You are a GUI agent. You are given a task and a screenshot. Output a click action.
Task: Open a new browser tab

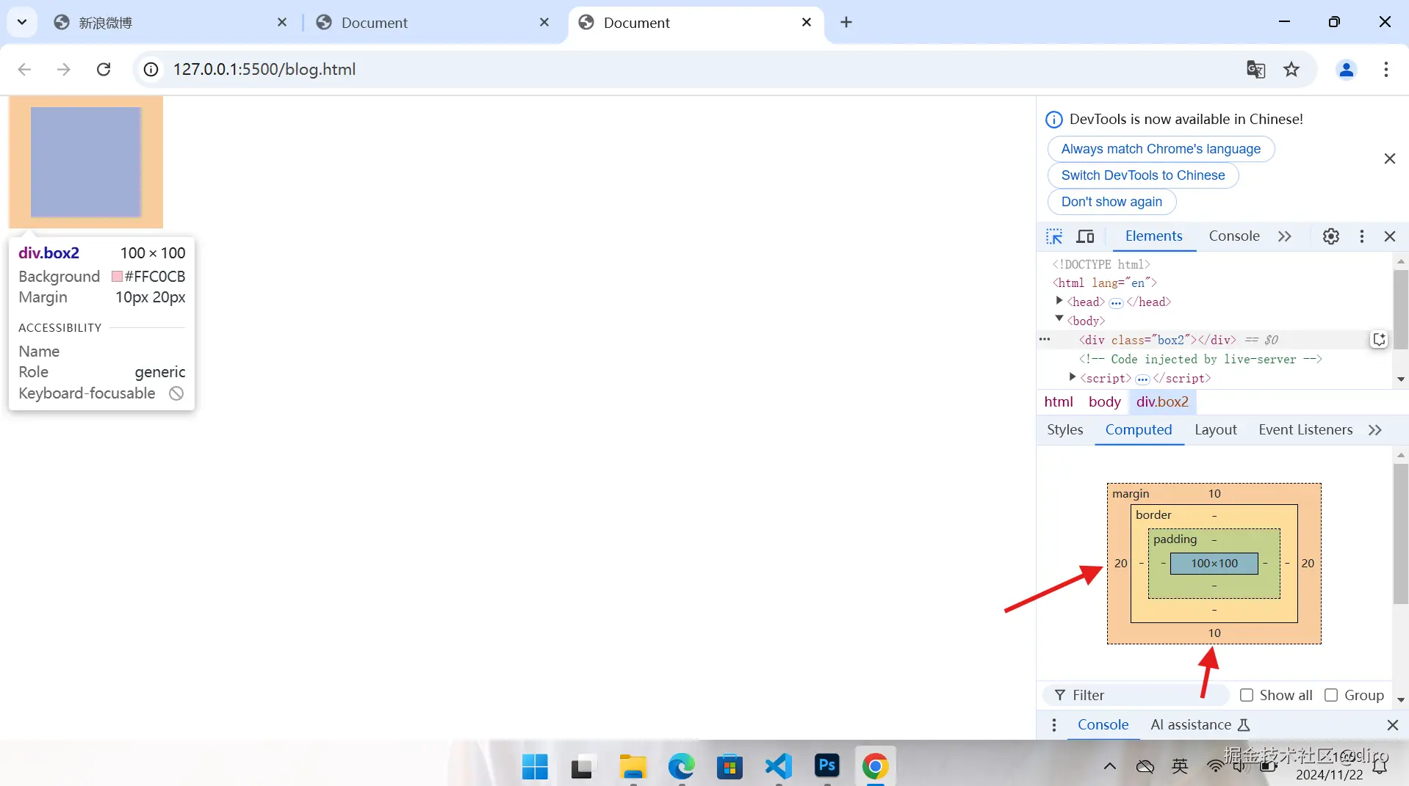tap(846, 22)
